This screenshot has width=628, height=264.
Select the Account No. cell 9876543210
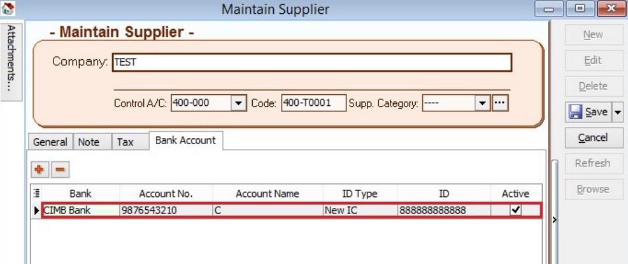pyautogui.click(x=165, y=211)
